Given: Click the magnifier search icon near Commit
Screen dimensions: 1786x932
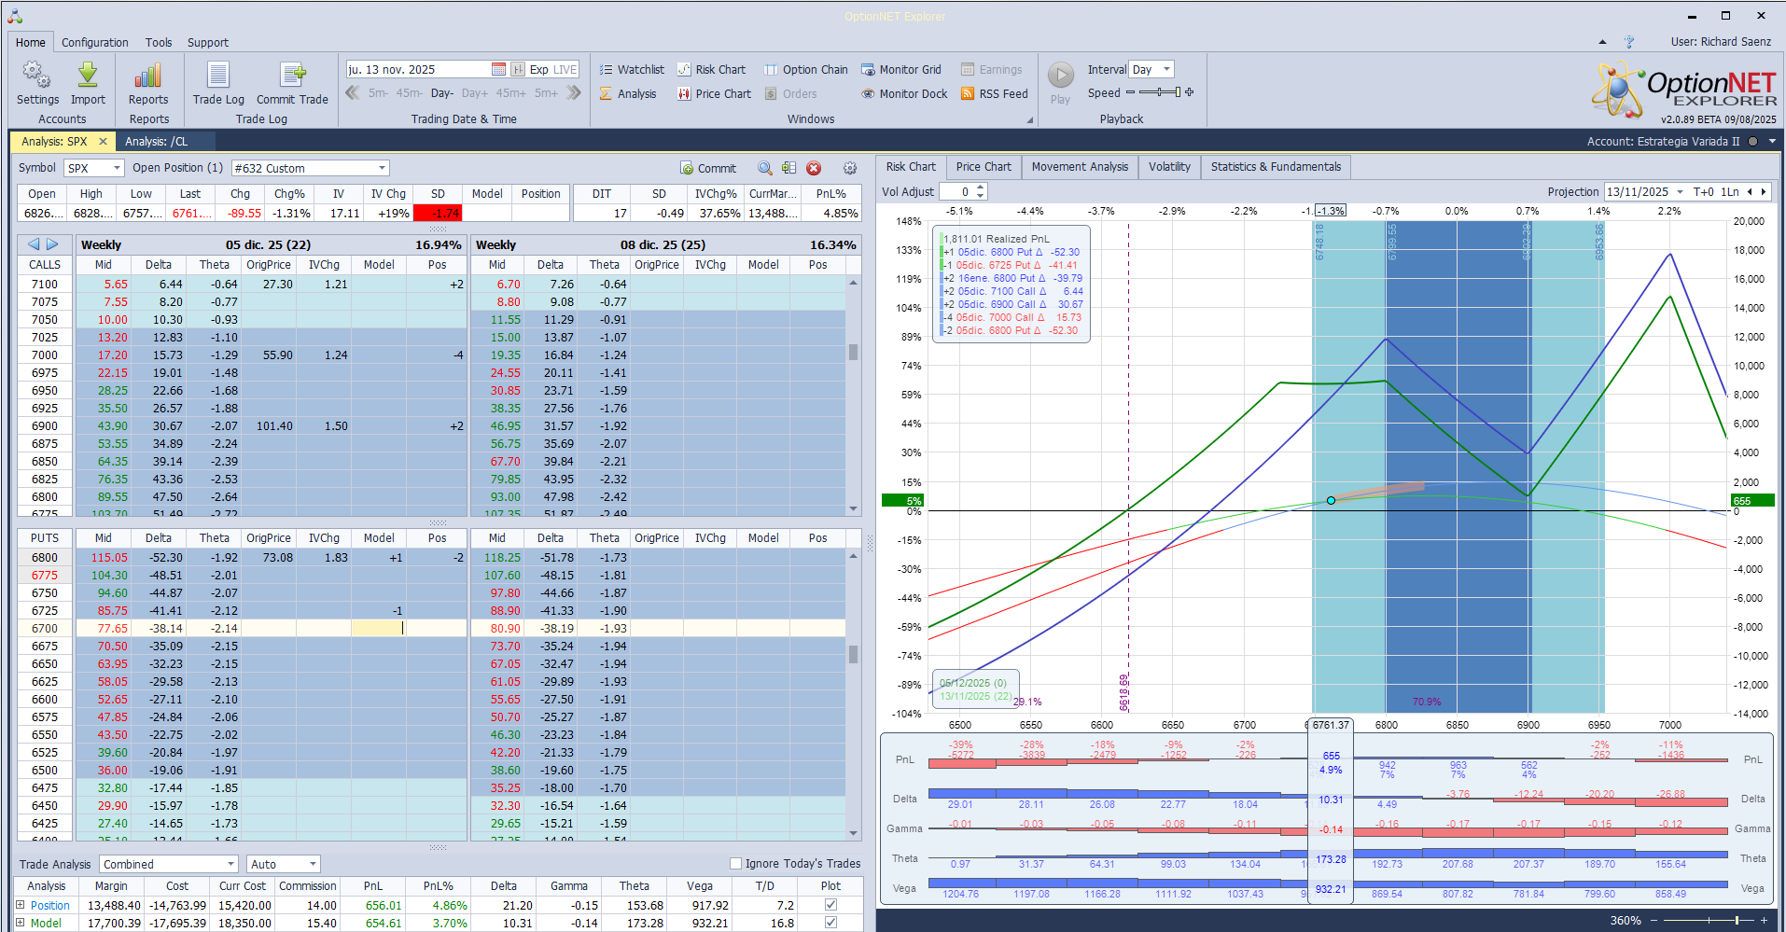Looking at the screenshot, I should [765, 168].
